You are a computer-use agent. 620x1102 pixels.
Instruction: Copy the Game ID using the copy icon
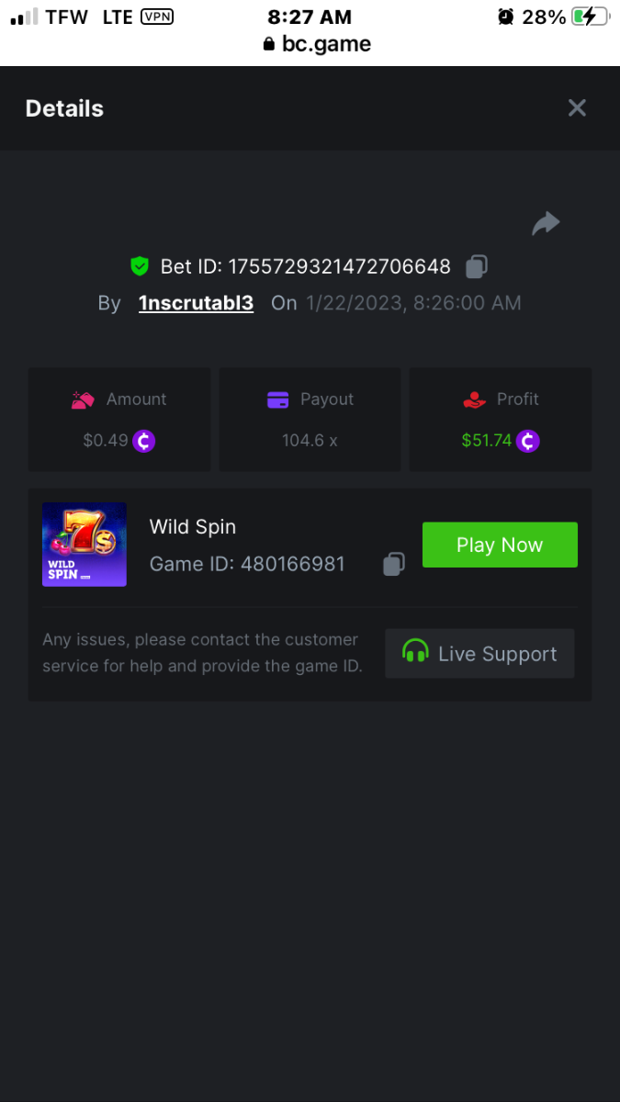click(393, 564)
